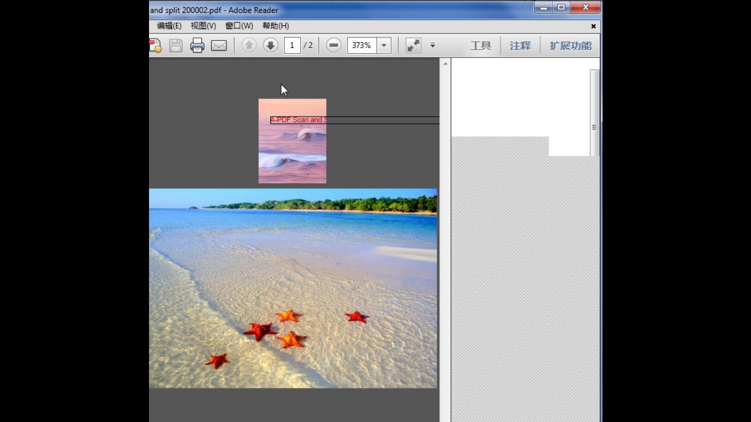Open the 视图(V) menu
This screenshot has width=751, height=422.
click(203, 26)
